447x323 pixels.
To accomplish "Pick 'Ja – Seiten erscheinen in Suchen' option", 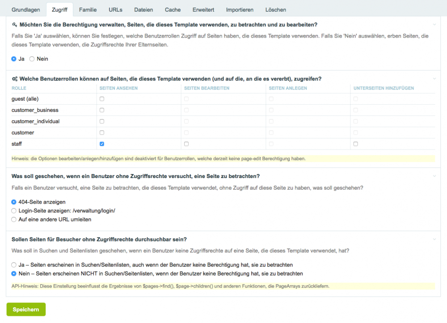I will point(14,265).
